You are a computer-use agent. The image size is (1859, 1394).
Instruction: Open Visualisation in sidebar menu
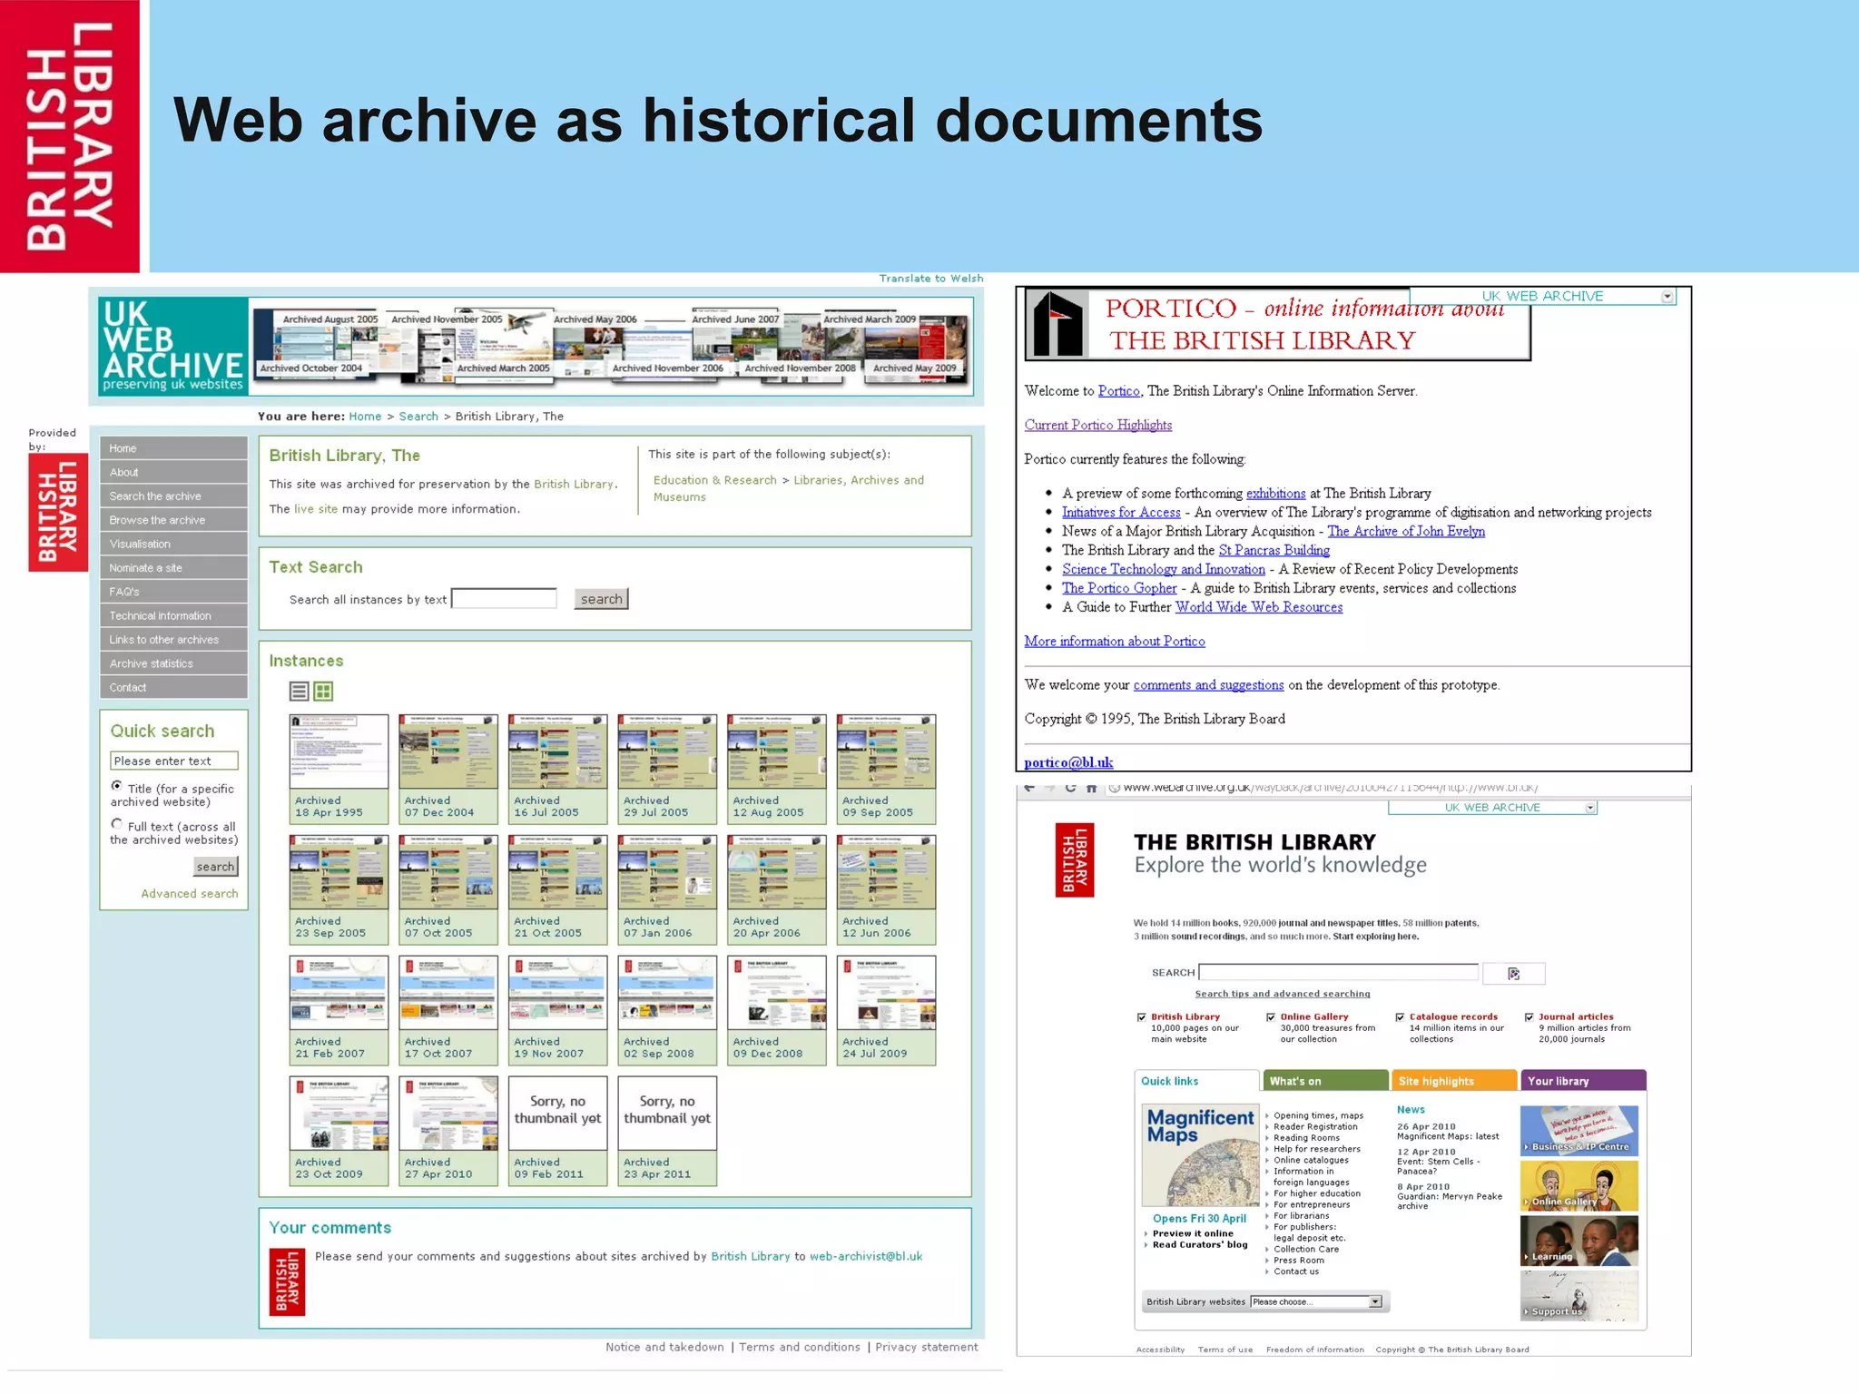pos(173,544)
